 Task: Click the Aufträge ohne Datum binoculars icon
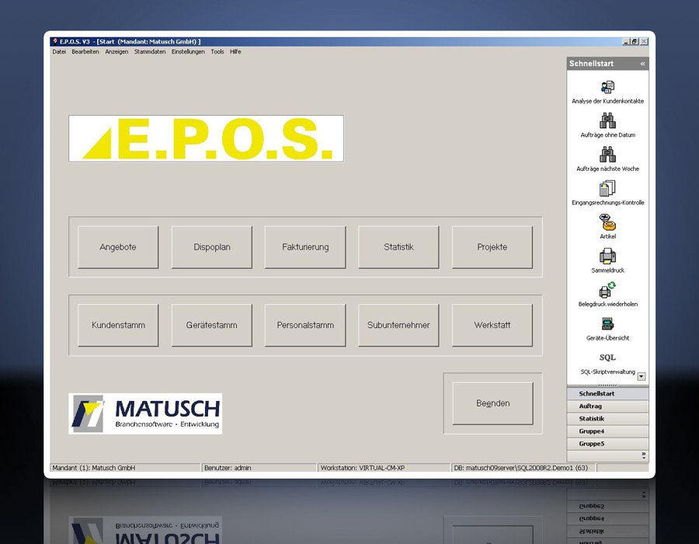coord(607,120)
